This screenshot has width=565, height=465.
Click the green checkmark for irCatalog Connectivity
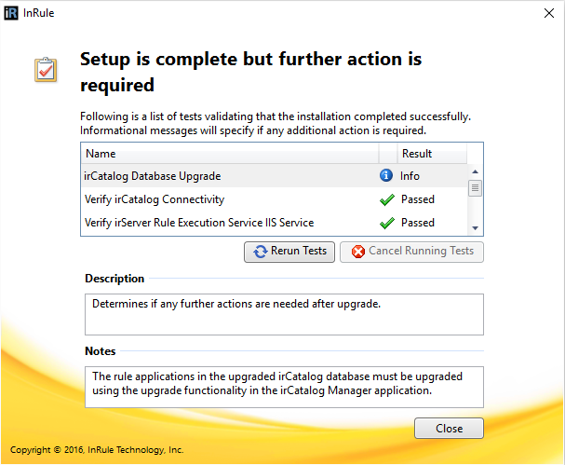pos(387,199)
